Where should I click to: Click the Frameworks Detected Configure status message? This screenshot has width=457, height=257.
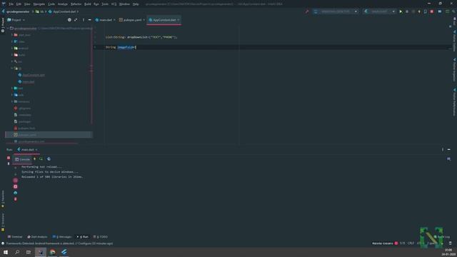tap(59, 243)
